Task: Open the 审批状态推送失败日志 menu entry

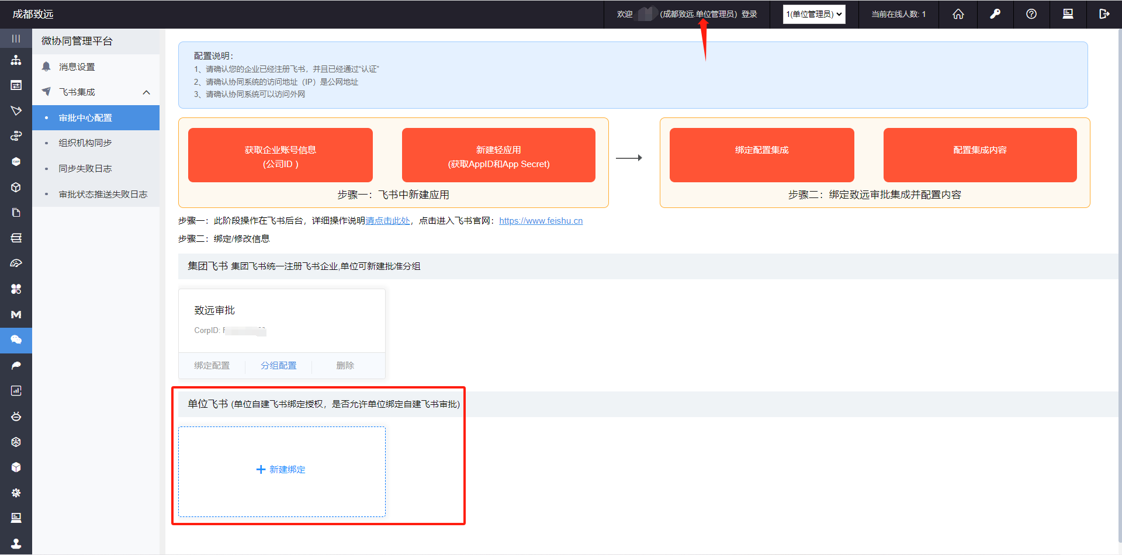Action: [104, 194]
